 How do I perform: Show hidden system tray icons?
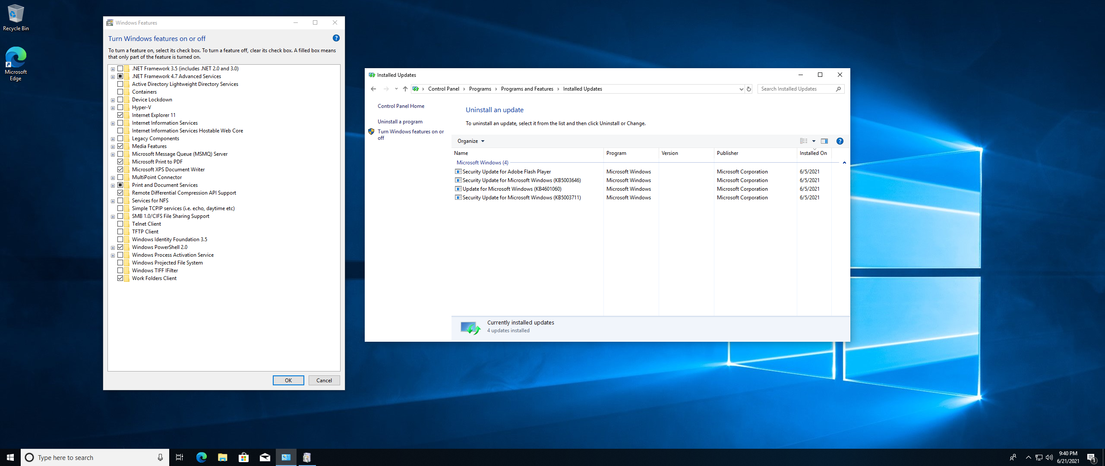tap(1028, 457)
